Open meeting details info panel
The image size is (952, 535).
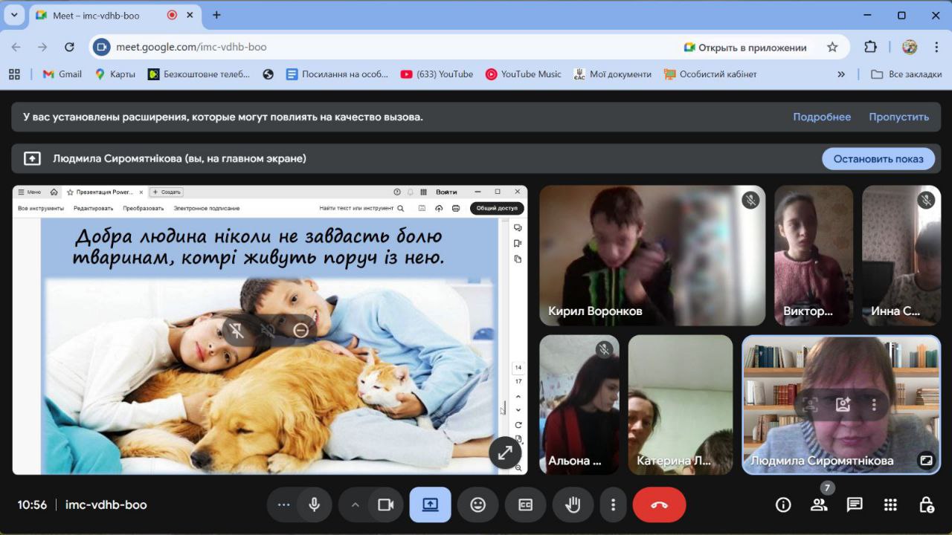tap(783, 505)
